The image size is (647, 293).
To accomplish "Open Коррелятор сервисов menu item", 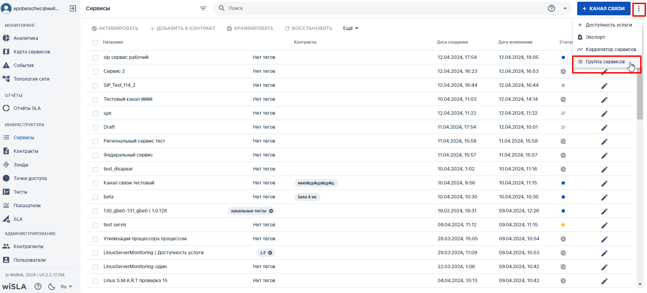I will coord(607,49).
